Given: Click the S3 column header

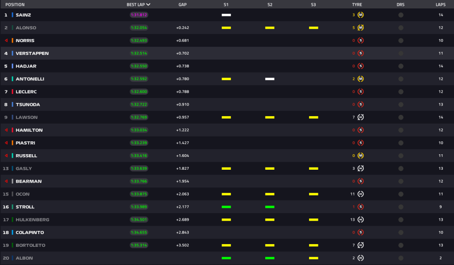Looking at the screenshot, I should pos(313,4).
